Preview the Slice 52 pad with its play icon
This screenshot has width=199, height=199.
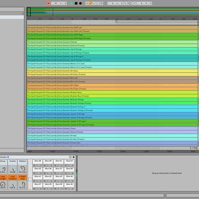click(69, 165)
